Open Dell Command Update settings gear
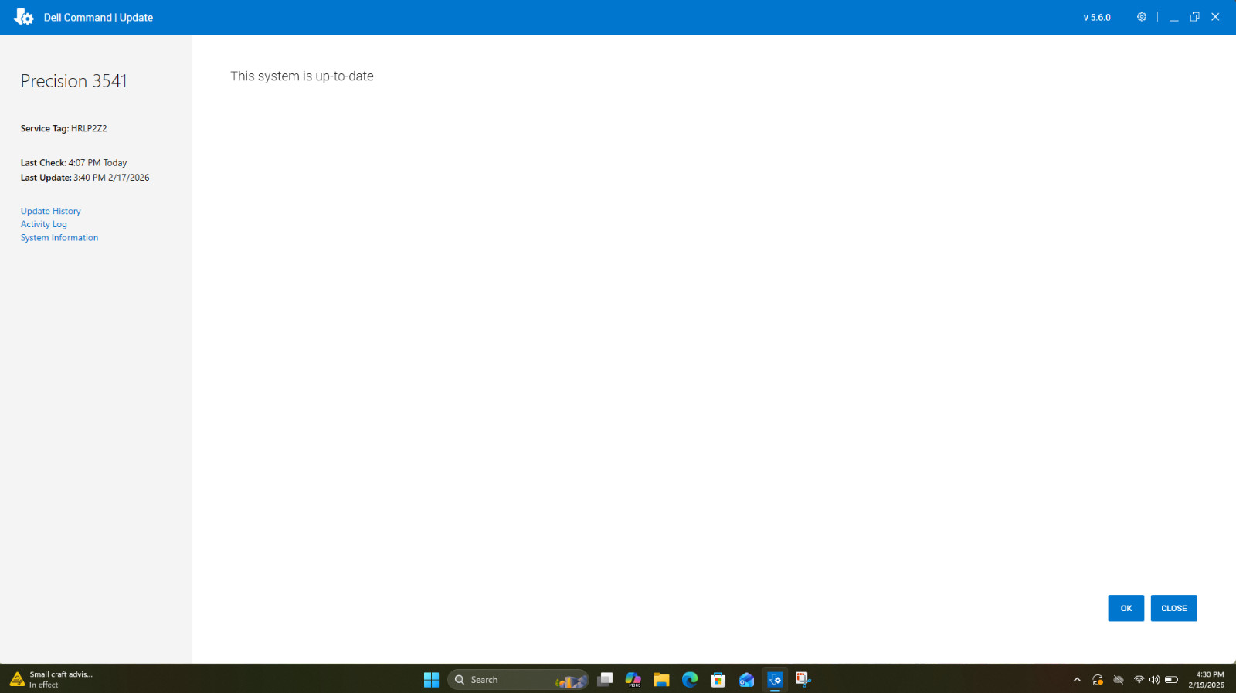Image resolution: width=1236 pixels, height=693 pixels. coord(1141,17)
